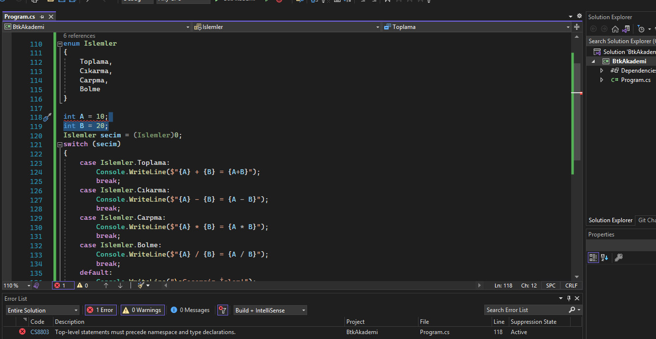
Task: Go to next issue with down arrow
Action: click(120, 285)
